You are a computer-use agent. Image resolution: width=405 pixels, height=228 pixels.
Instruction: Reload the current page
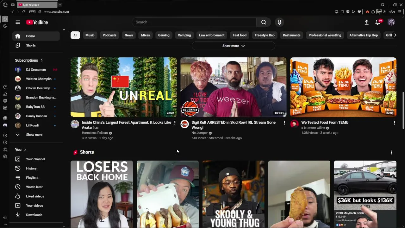point(24,12)
